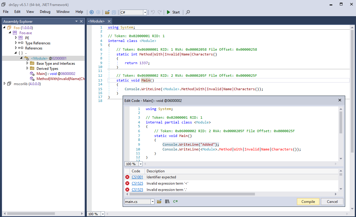This screenshot has width=356, height=217.
Task: Open the CS1001 error code link
Action: (x=137, y=177)
